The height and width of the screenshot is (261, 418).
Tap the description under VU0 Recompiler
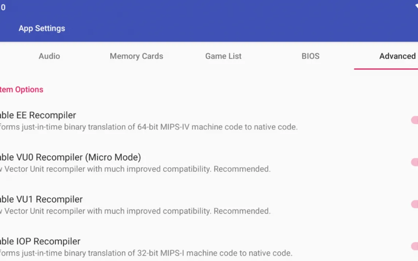pos(135,169)
